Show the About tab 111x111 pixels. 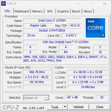(x=88, y=11)
